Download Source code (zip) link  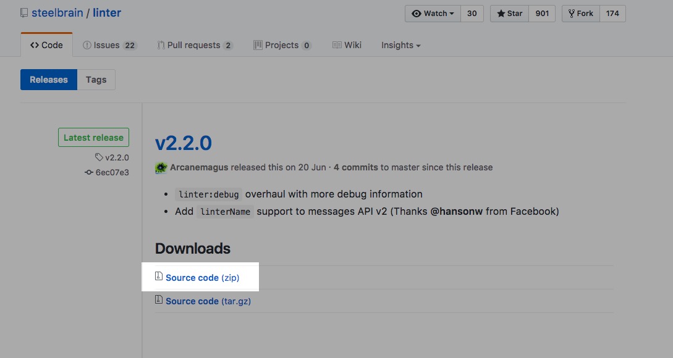(x=202, y=278)
